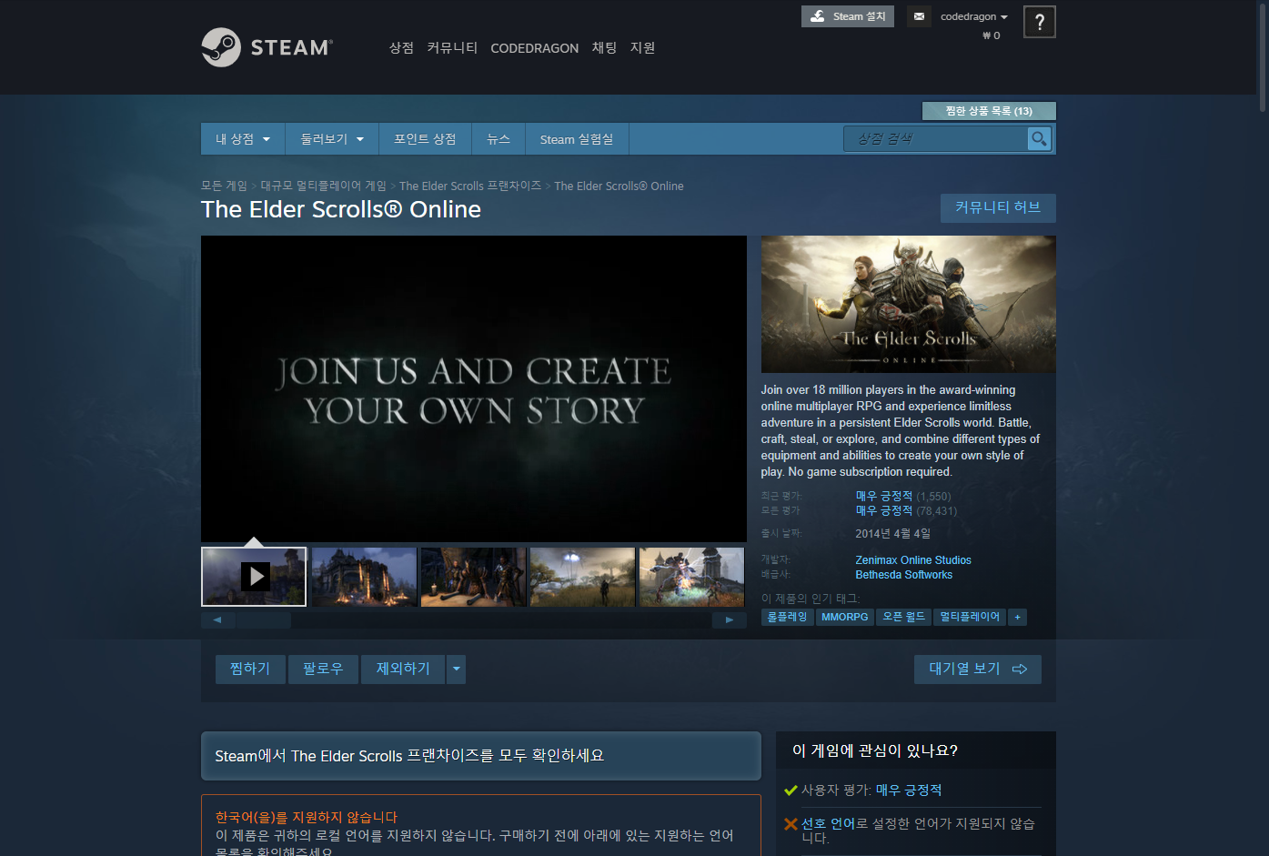Click the 롤플레잉 tag
The image size is (1269, 856).
[x=787, y=617]
